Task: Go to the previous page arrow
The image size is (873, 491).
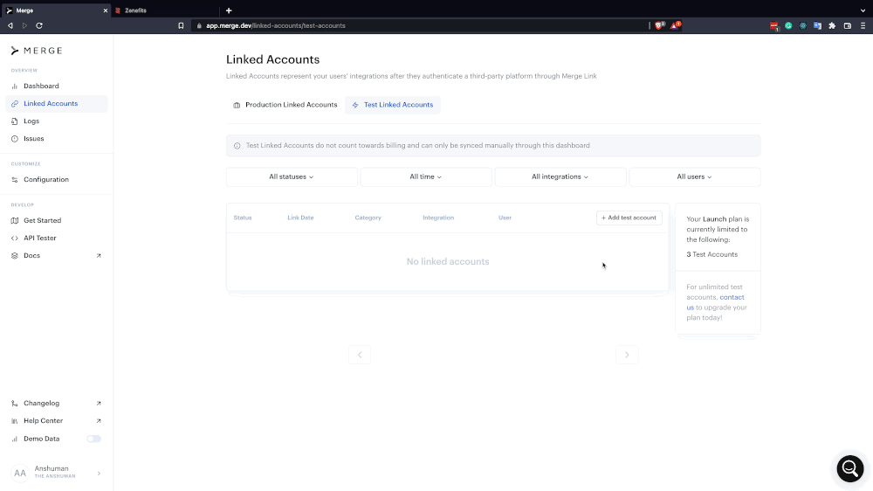Action: 360,355
